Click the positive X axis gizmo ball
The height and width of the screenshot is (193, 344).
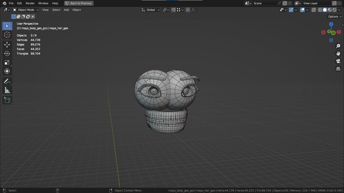click(339, 32)
